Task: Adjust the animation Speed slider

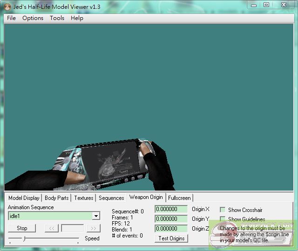Action: (24, 238)
